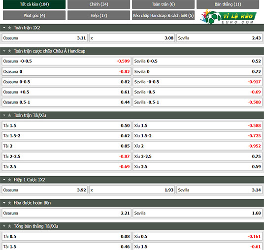This screenshot has width=264, height=250.
Task: Choose Tài 2.5 odds at -0.69
Action: point(66,166)
